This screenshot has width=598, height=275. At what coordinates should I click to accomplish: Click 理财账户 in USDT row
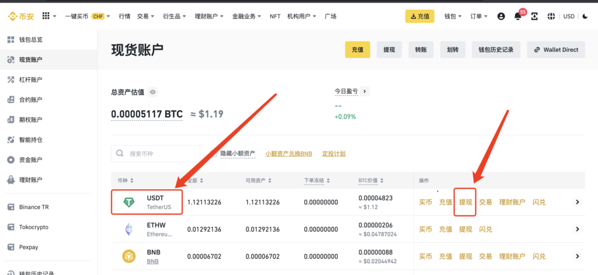coord(512,202)
